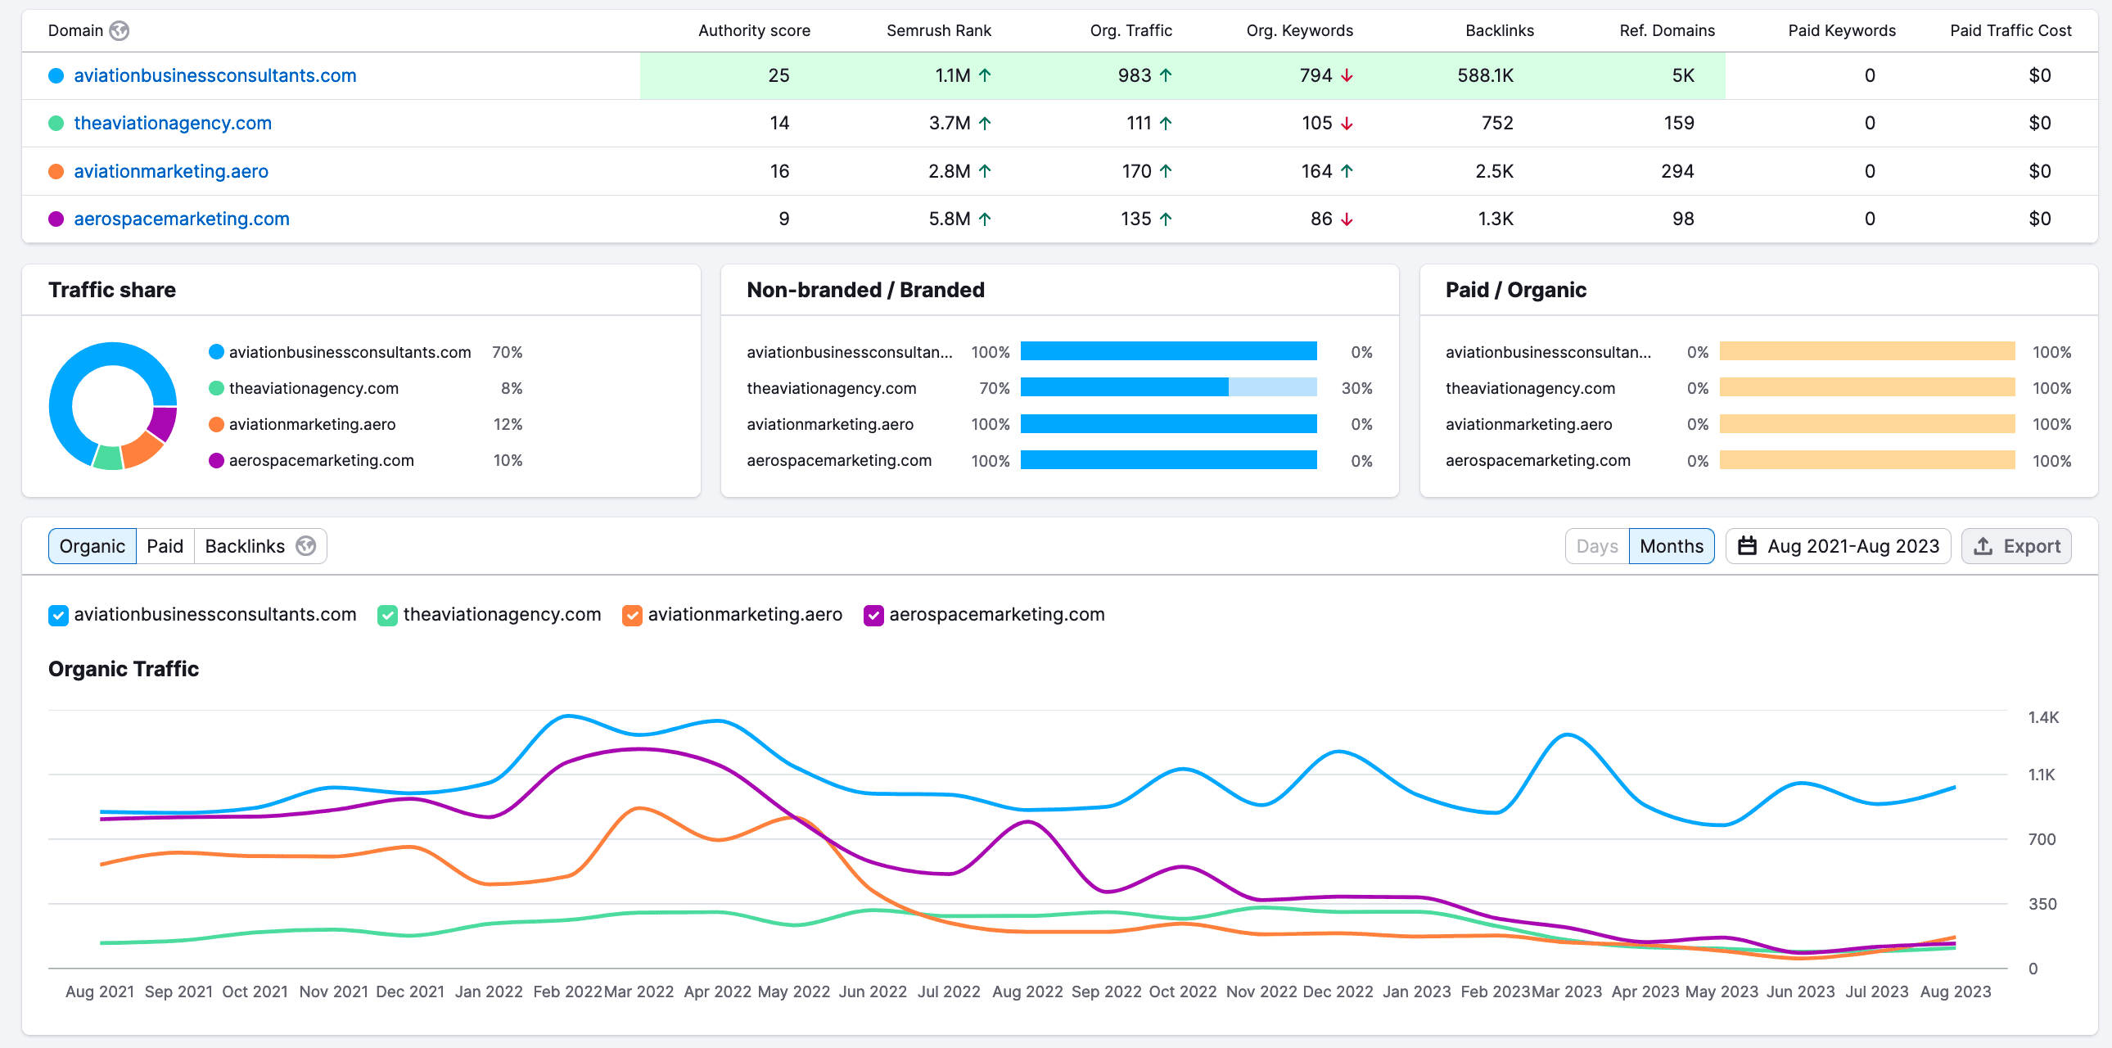Screen dimensions: 2112x1048
Task: Click up arrow beside Org. Traffic 983
Action: pos(1166,75)
